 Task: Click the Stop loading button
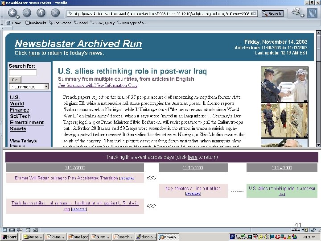click(x=55, y=12)
